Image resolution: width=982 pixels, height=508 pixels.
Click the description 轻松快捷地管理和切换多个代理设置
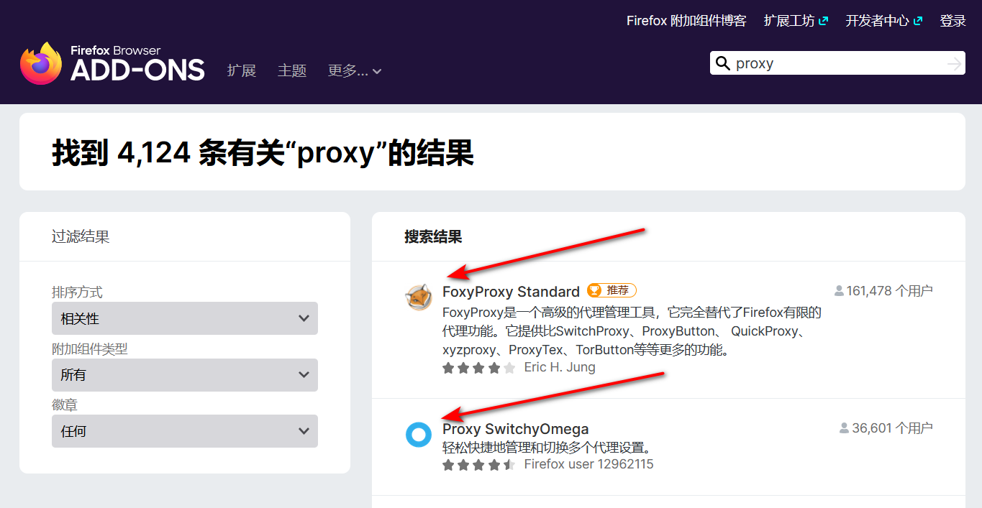point(548,448)
